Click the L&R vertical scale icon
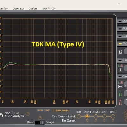Image resolution: width=127 pixels, height=127 pixels. 120,68
